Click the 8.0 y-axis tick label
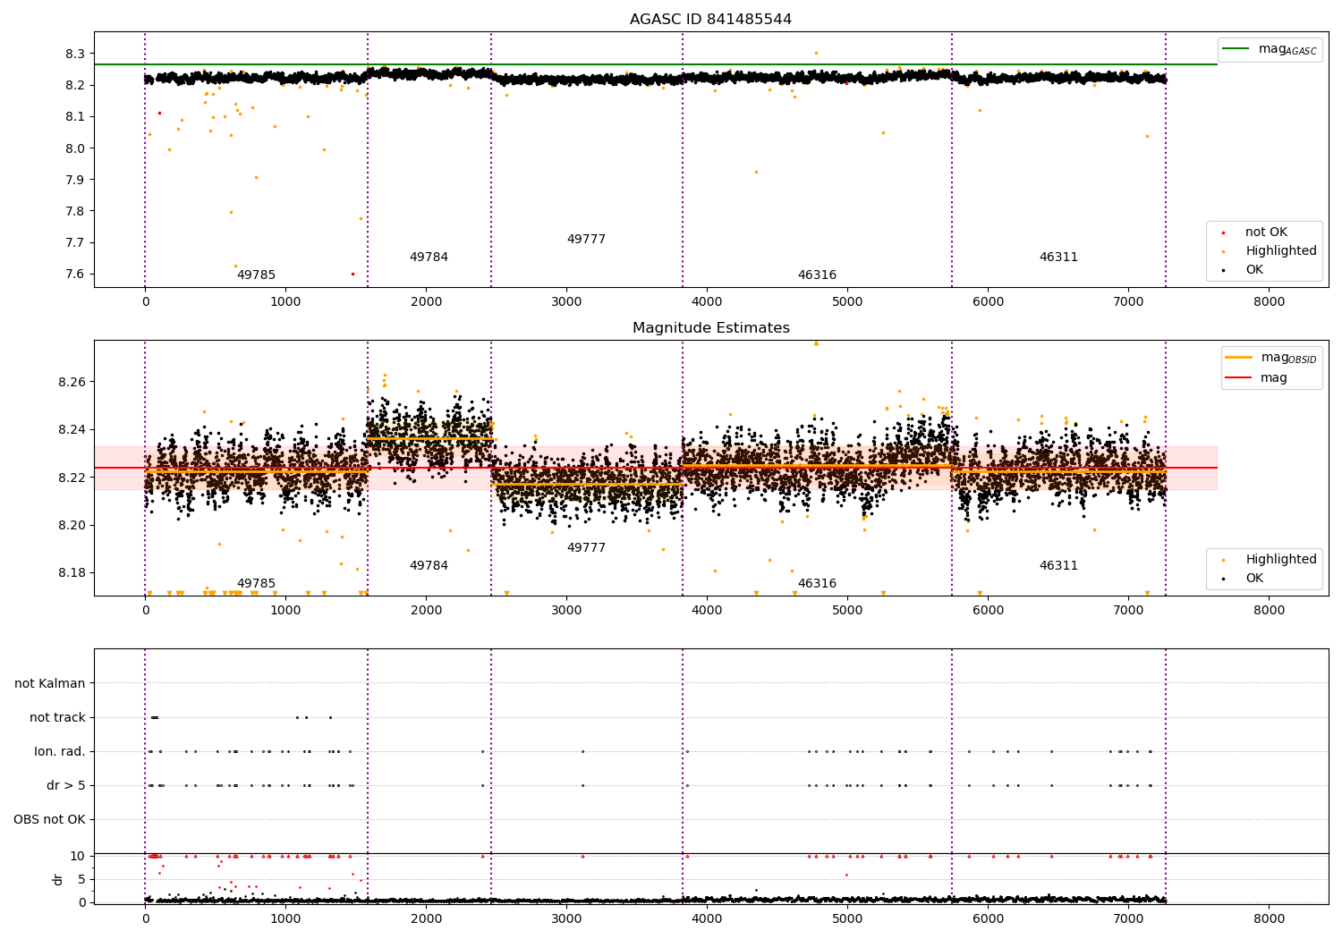 pos(75,148)
